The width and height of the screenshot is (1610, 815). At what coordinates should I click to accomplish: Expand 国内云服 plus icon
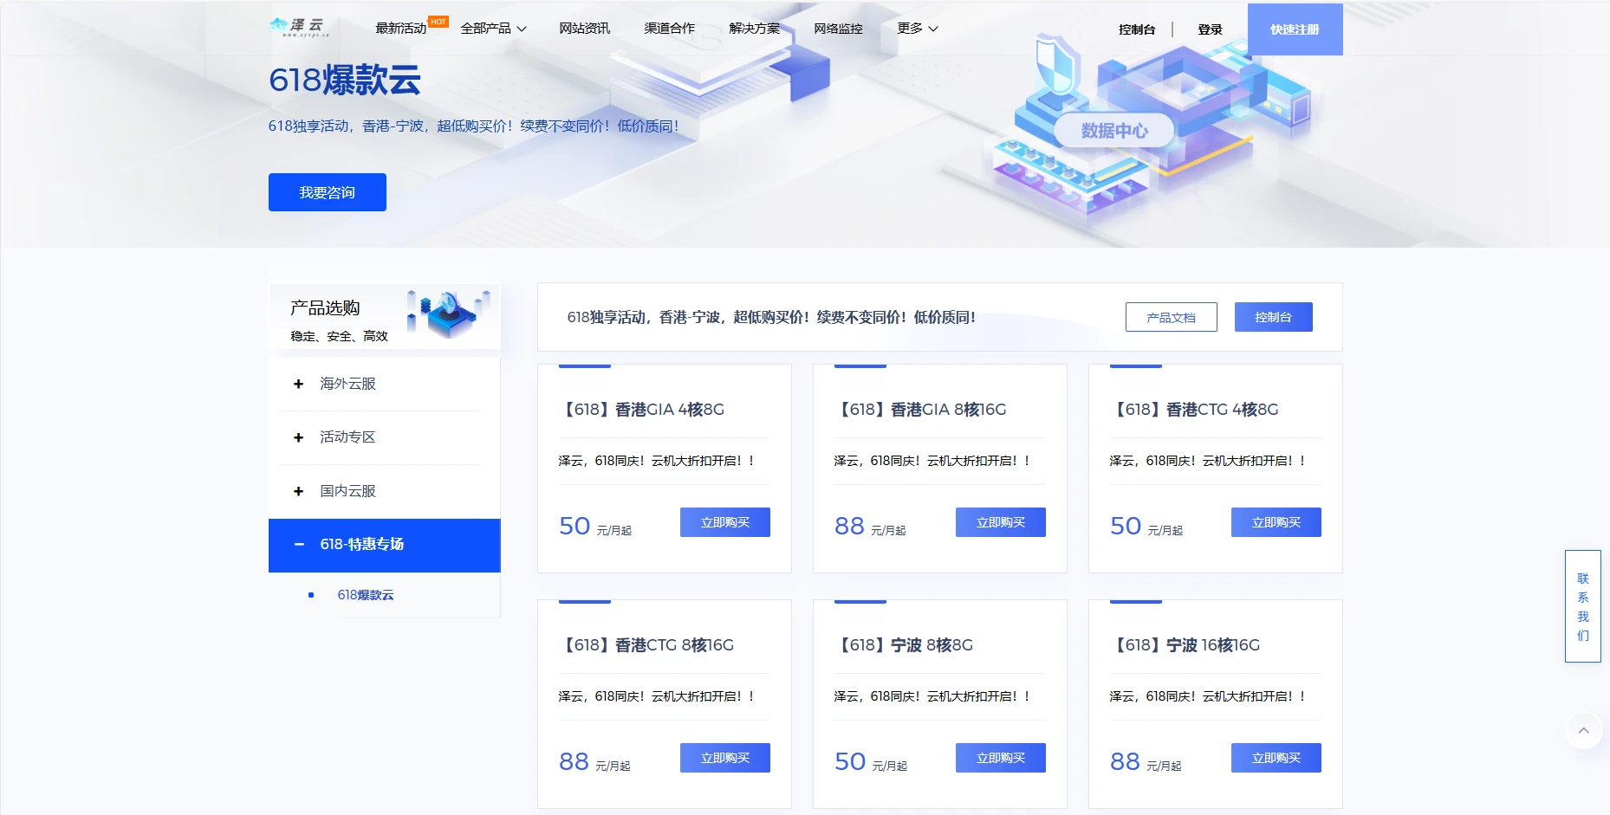(x=298, y=491)
